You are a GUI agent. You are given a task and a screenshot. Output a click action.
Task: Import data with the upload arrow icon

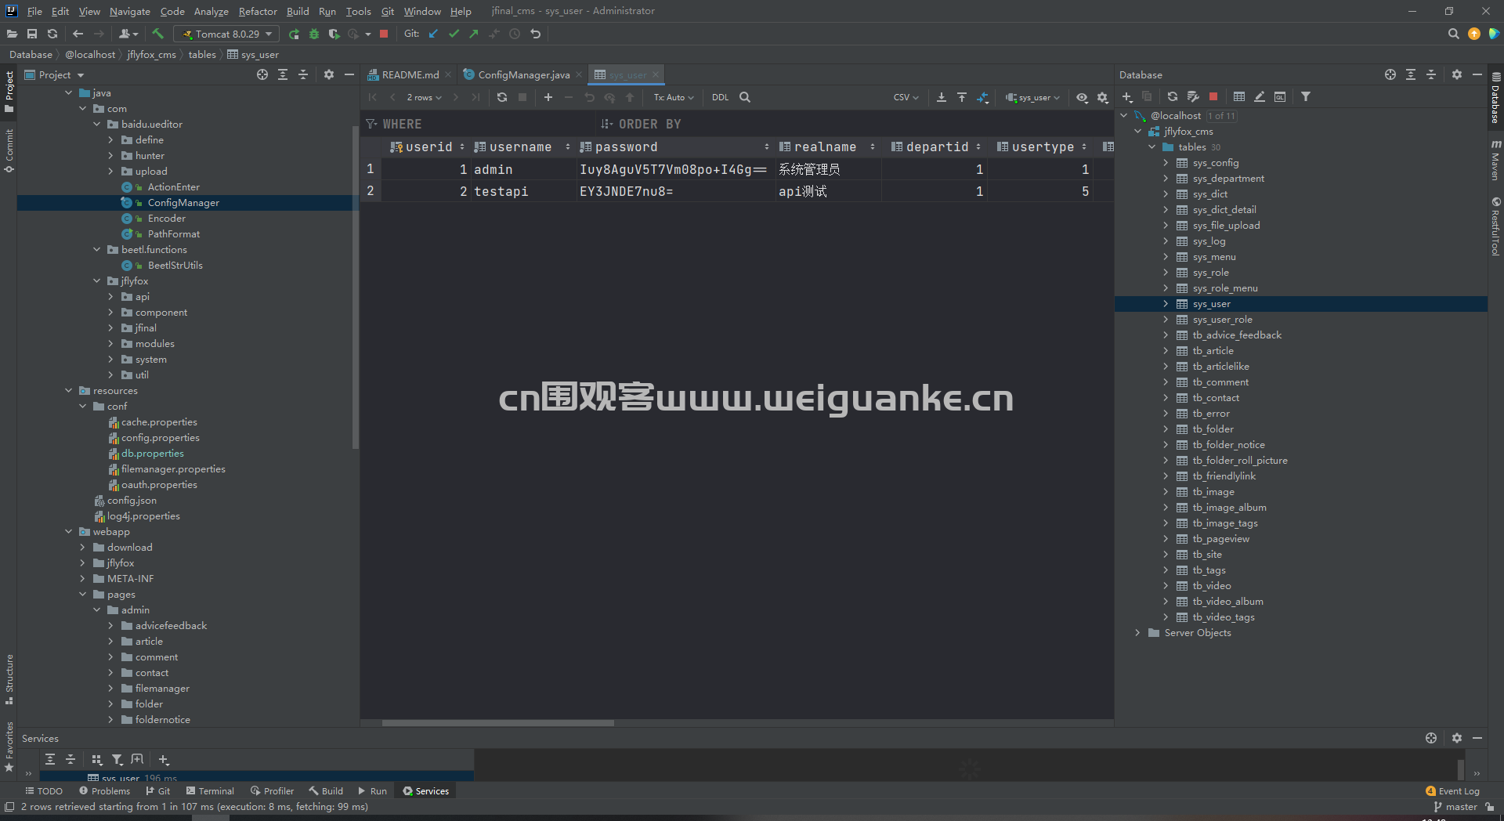(962, 97)
